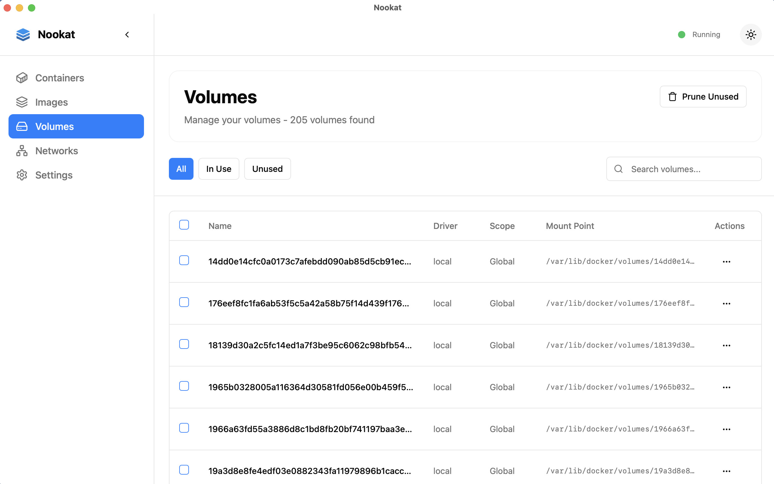Show all volumes with the All filter
This screenshot has width=774, height=484.
pos(181,169)
